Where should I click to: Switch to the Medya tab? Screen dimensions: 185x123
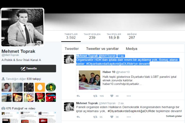131,49
